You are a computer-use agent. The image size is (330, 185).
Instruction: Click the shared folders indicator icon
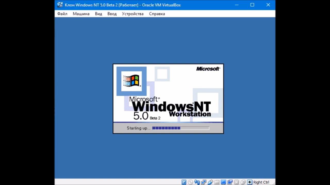tap(217, 182)
